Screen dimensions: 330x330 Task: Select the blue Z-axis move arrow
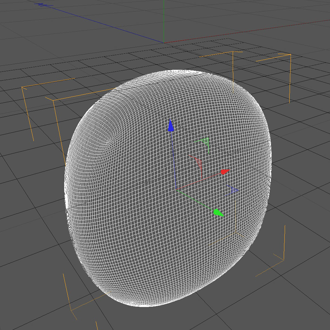tap(171, 126)
